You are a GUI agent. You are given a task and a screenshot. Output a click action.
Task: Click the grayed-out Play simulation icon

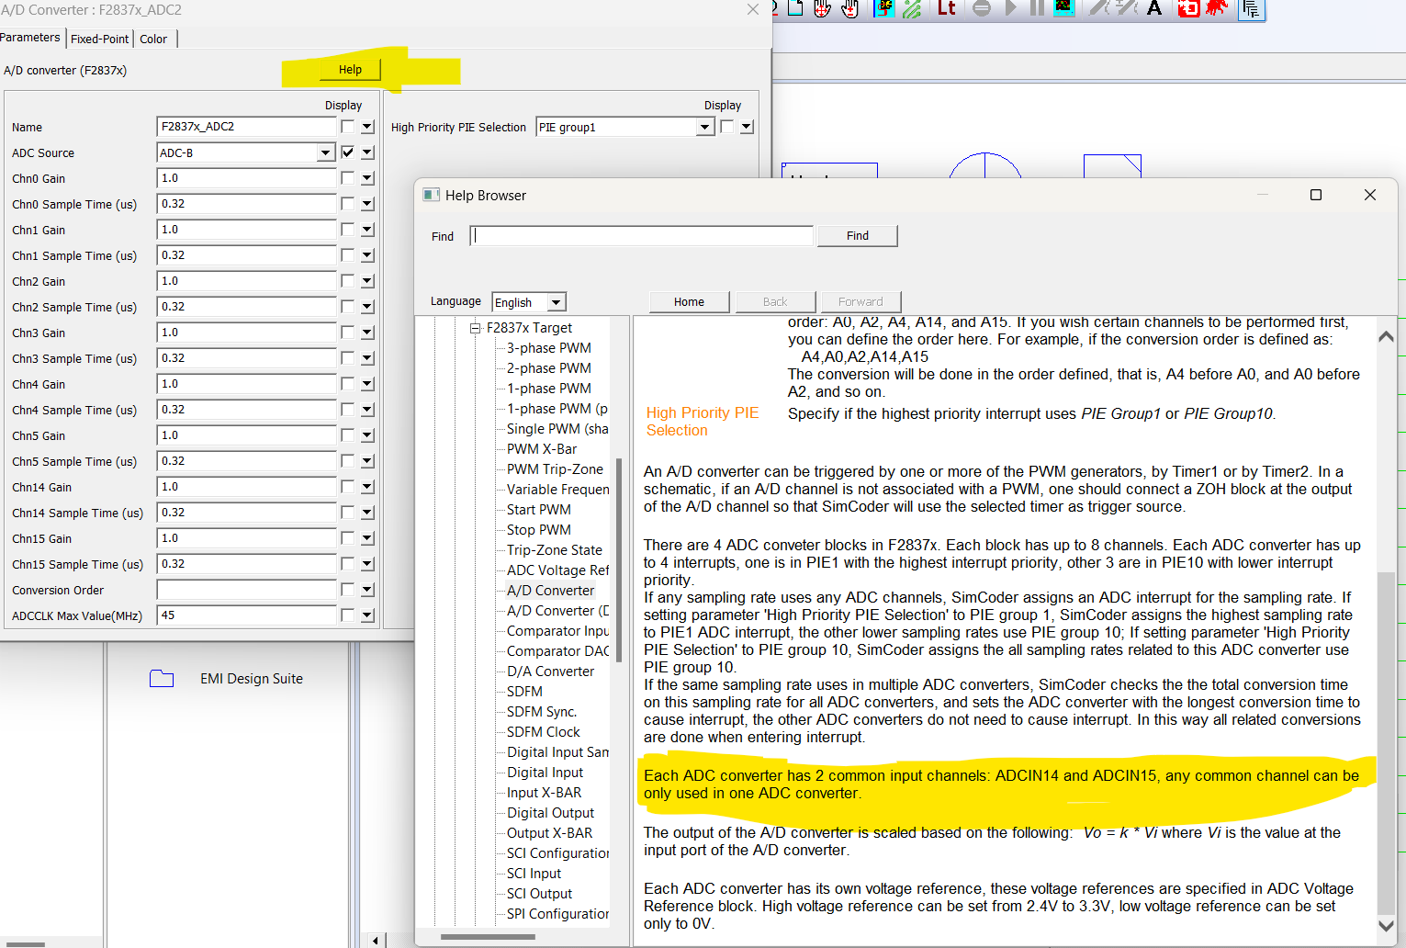(x=1011, y=8)
